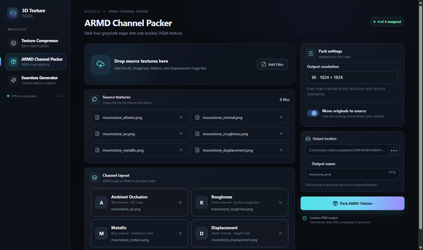
Task: Click the Pack ARMD Texture button
Action: [x=352, y=203]
